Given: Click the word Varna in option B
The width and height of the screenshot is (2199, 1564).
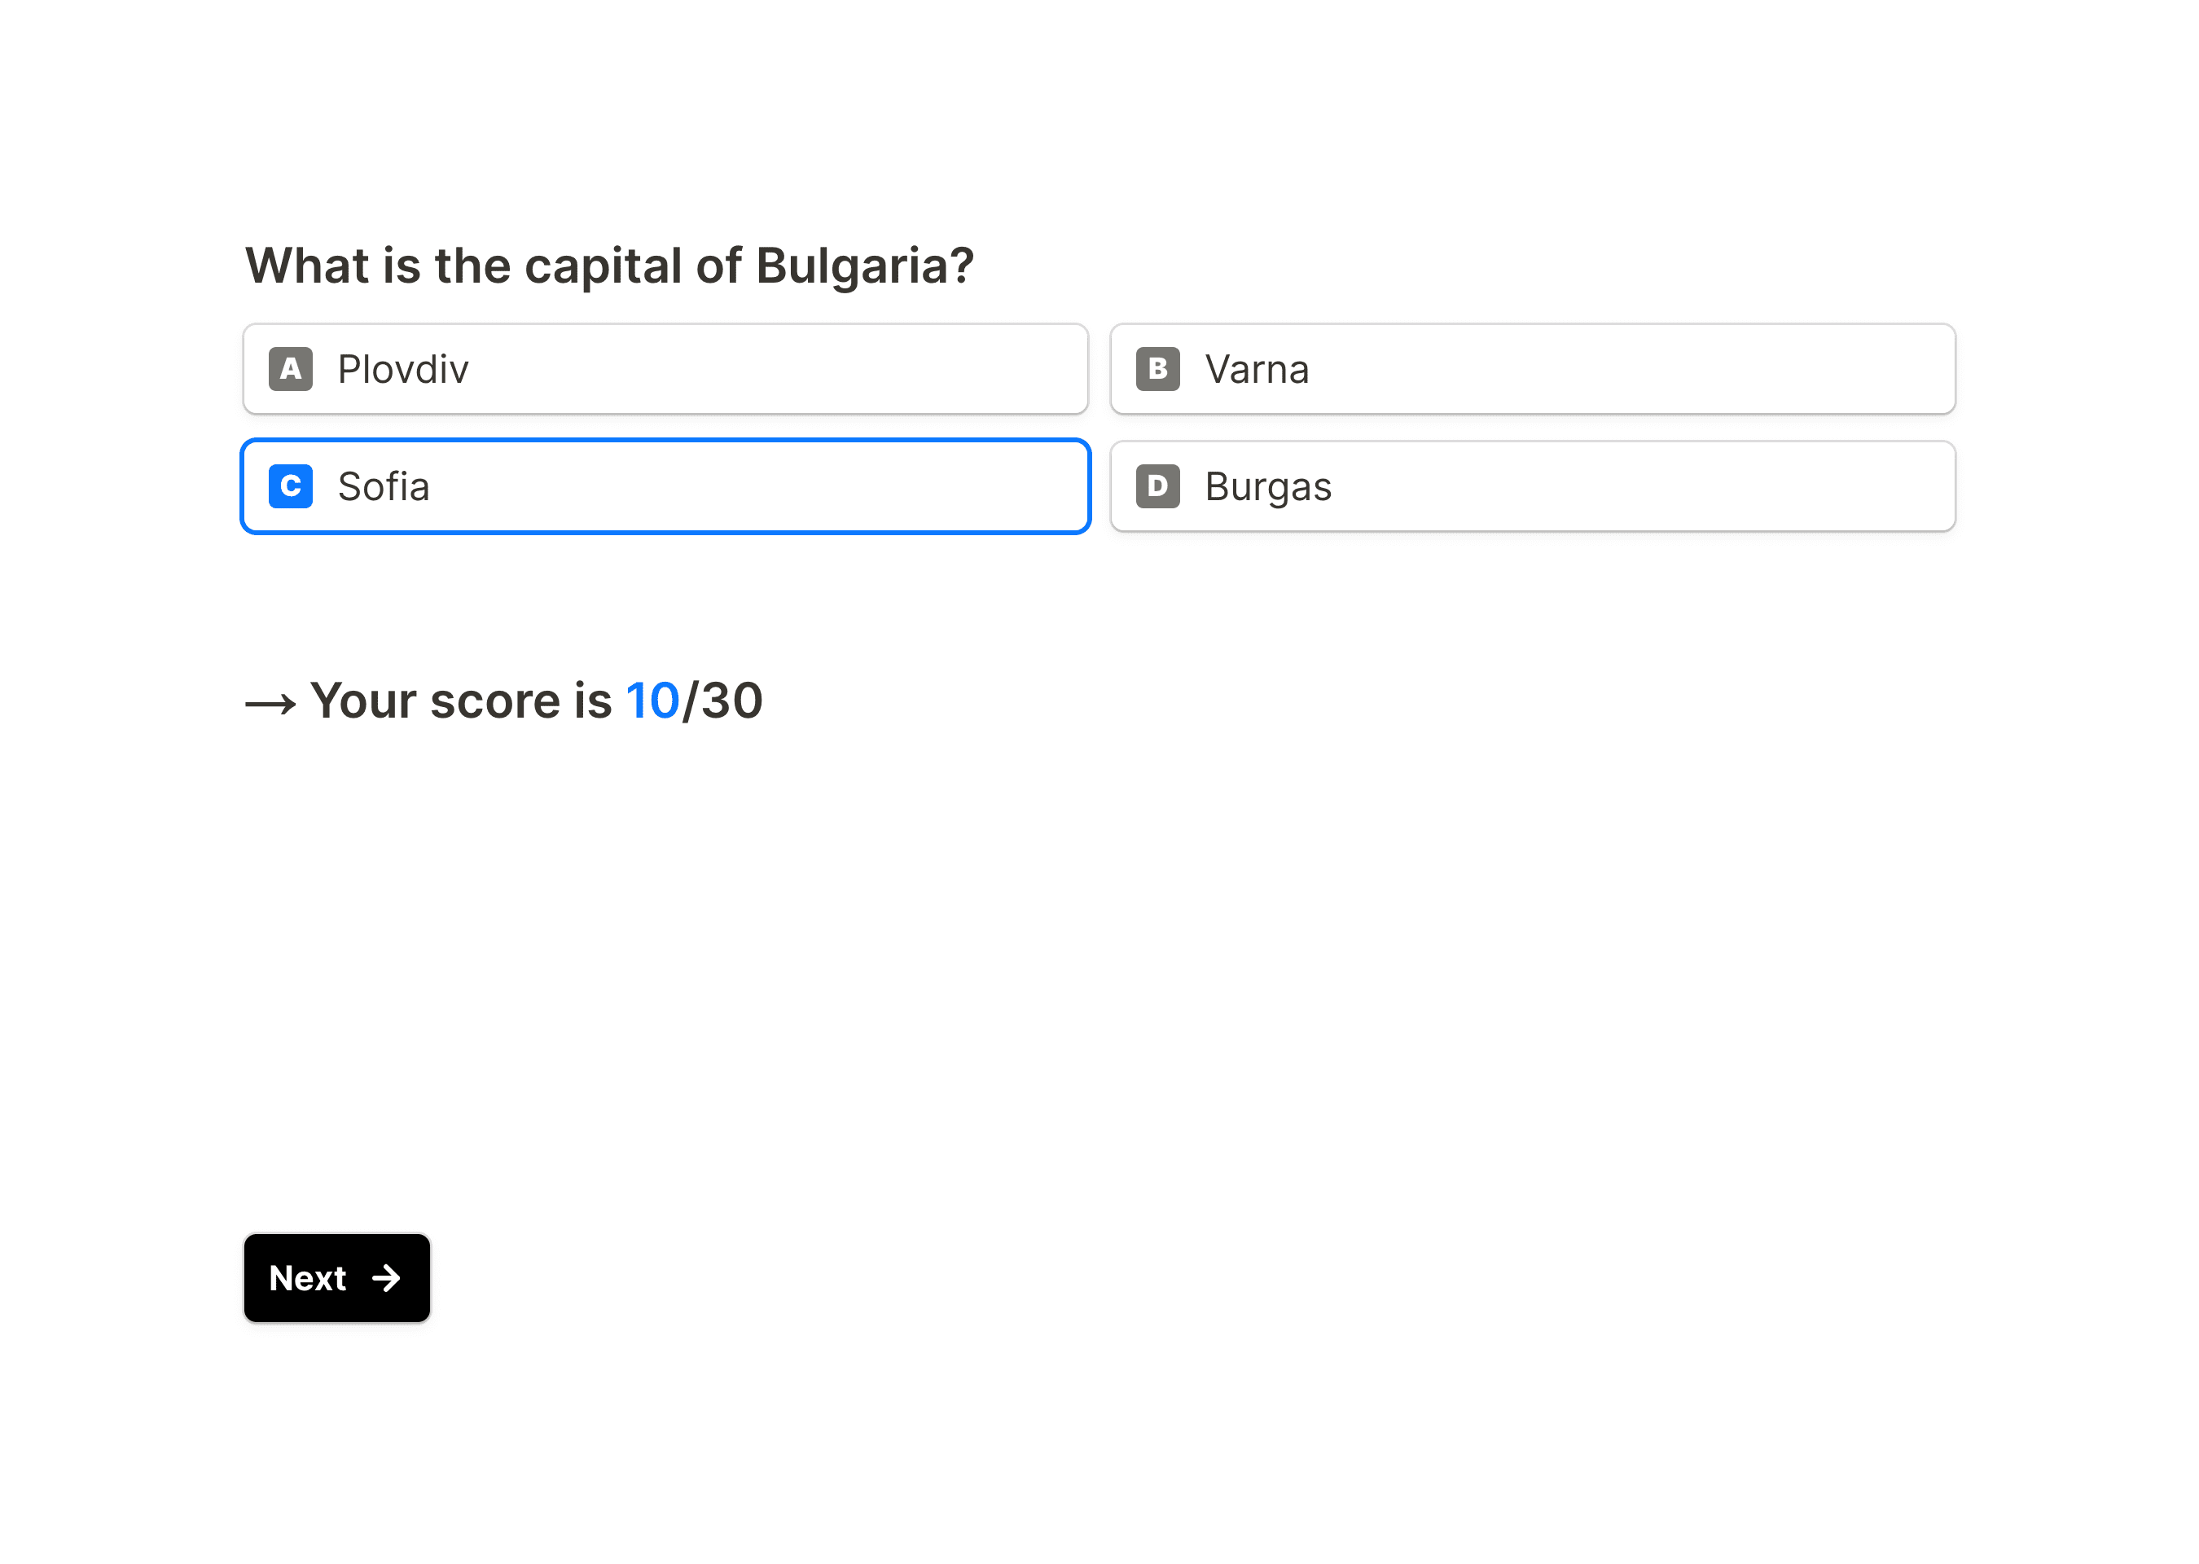Looking at the screenshot, I should (x=1257, y=369).
